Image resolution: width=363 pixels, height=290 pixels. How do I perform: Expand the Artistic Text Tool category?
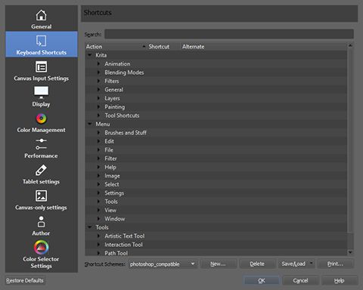[99, 236]
